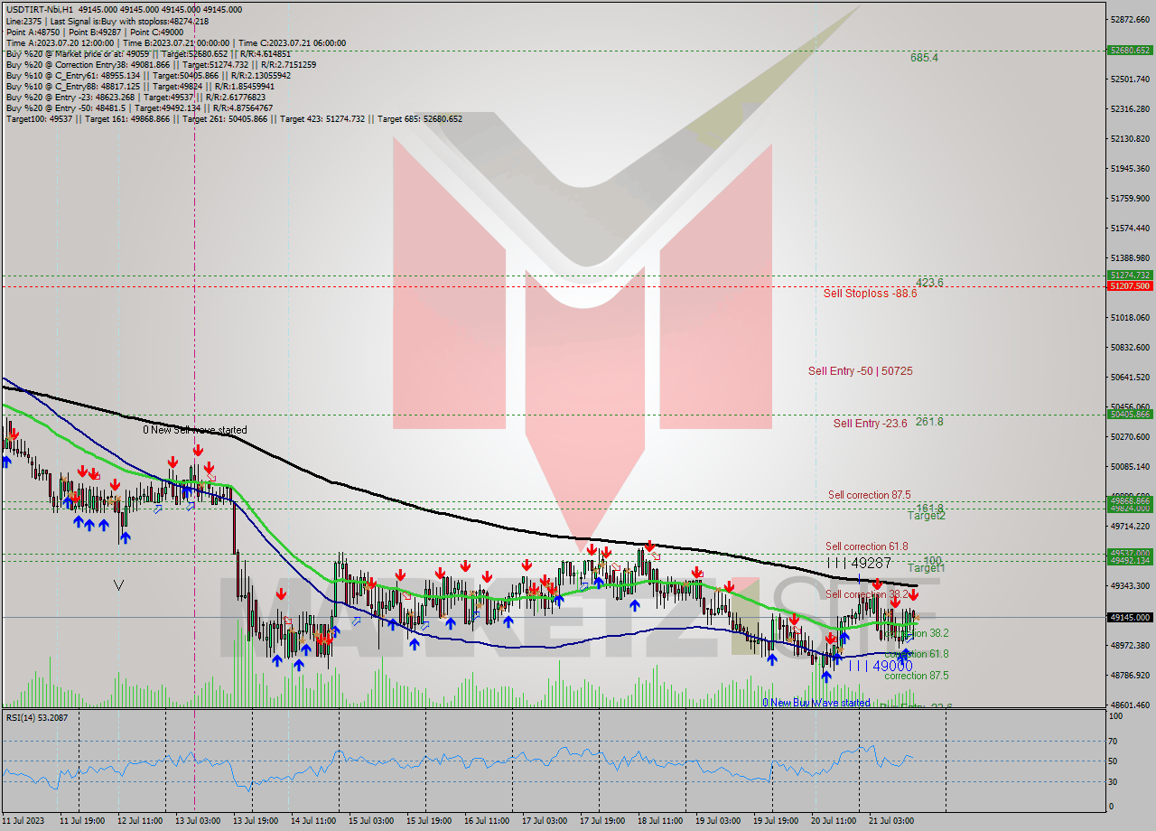
Task: Click the 52130.820 price axis label
Action: [1130, 138]
